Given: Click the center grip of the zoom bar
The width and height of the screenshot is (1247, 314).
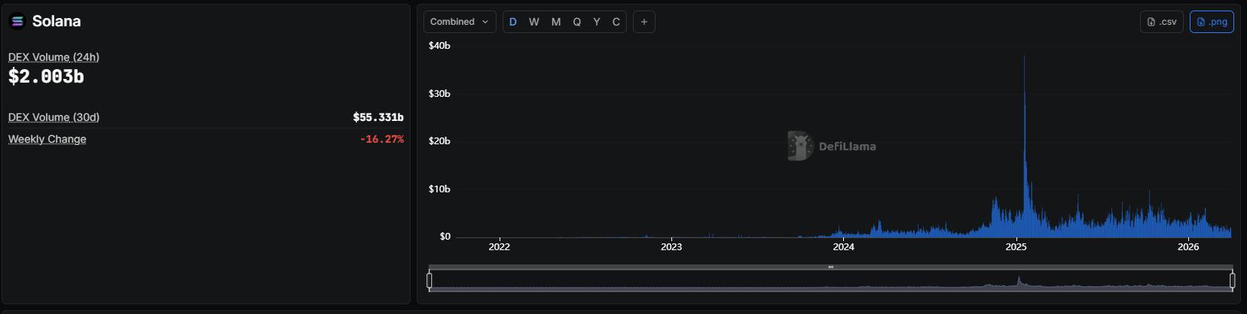Looking at the screenshot, I should click(x=830, y=267).
